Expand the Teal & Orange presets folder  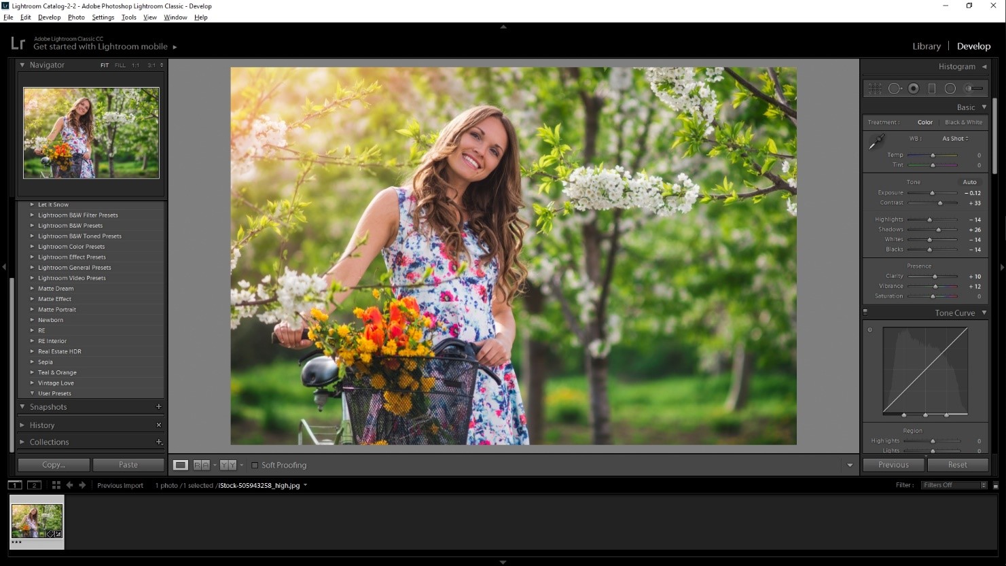pyautogui.click(x=57, y=372)
